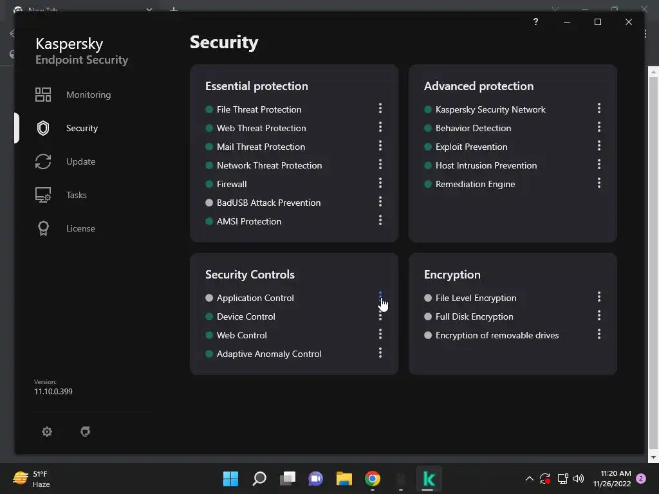Open Kaspersky Security Network three-dot menu
This screenshot has width=659, height=494.
coord(599,108)
